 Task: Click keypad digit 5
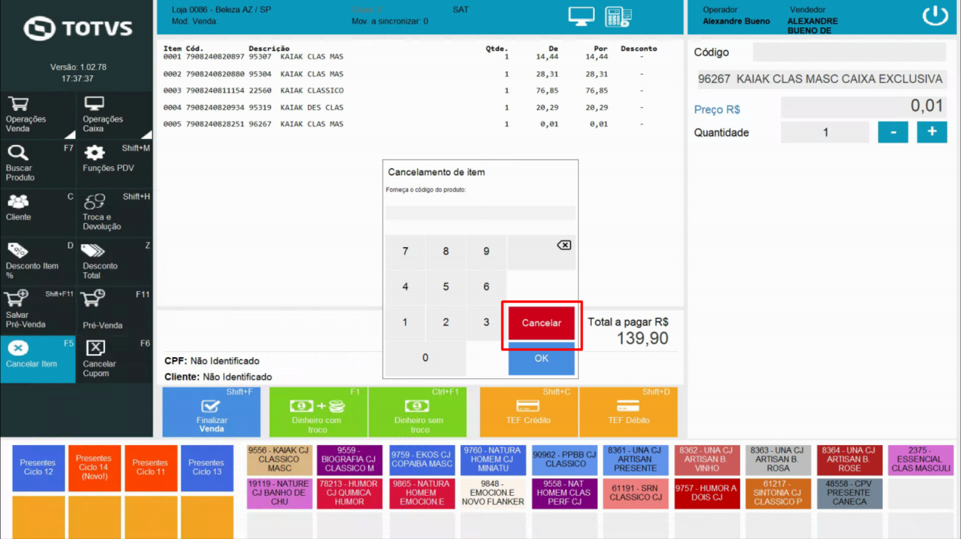[446, 287]
